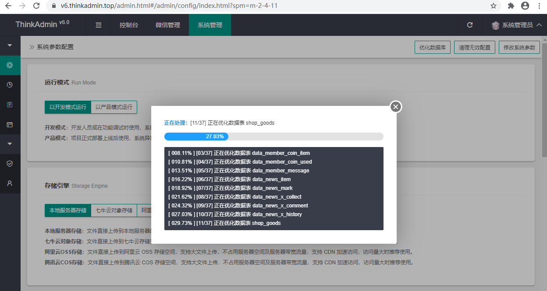Click the 修改系统参数 button

[519, 47]
